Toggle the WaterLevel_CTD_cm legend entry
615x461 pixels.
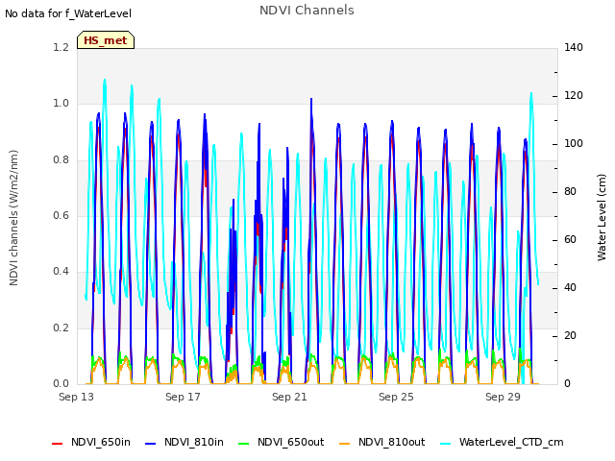[502, 442]
